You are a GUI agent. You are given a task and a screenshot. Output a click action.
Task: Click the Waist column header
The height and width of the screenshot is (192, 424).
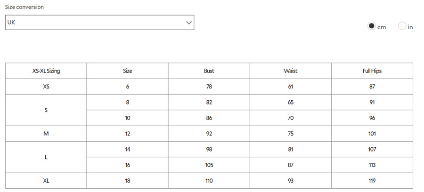pos(291,71)
